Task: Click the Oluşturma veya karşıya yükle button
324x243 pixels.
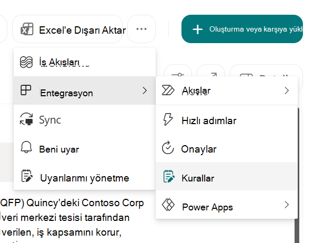Action: coord(242,29)
